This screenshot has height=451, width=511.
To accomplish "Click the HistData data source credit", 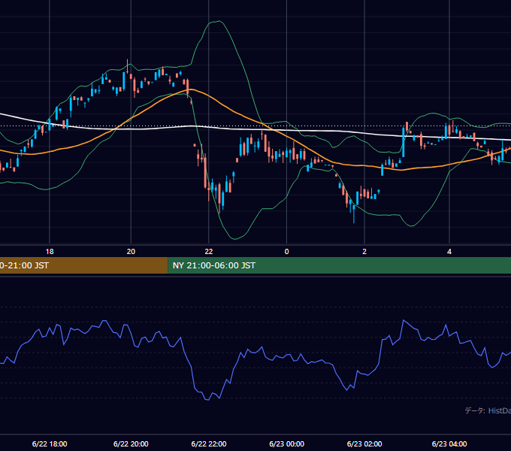I will (x=488, y=410).
